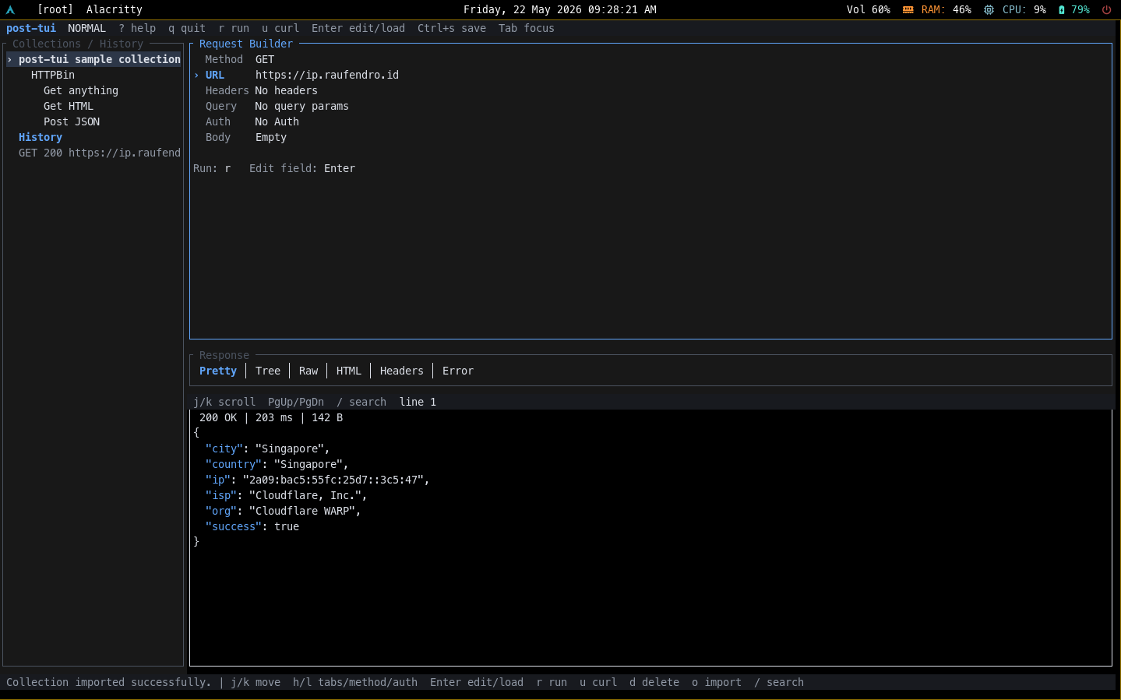Click the "isp" Cloudflare, Inc. line
The height and width of the screenshot is (700, 1121).
[x=287, y=496]
